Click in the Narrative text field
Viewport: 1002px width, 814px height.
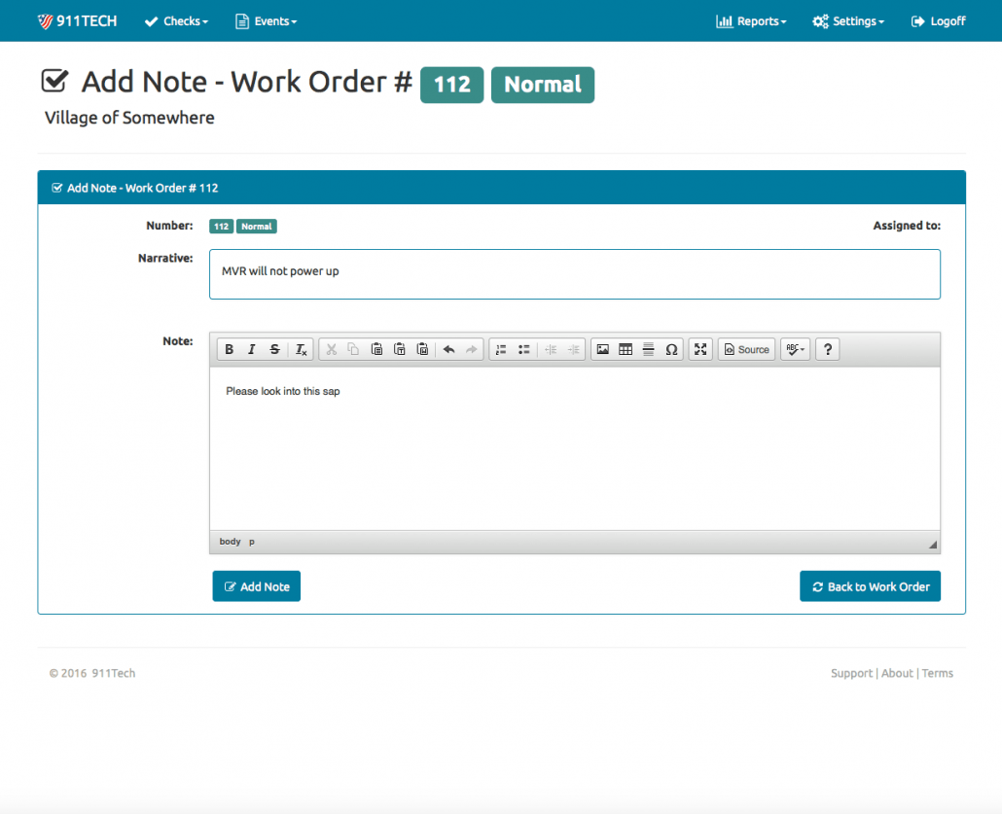(x=574, y=273)
